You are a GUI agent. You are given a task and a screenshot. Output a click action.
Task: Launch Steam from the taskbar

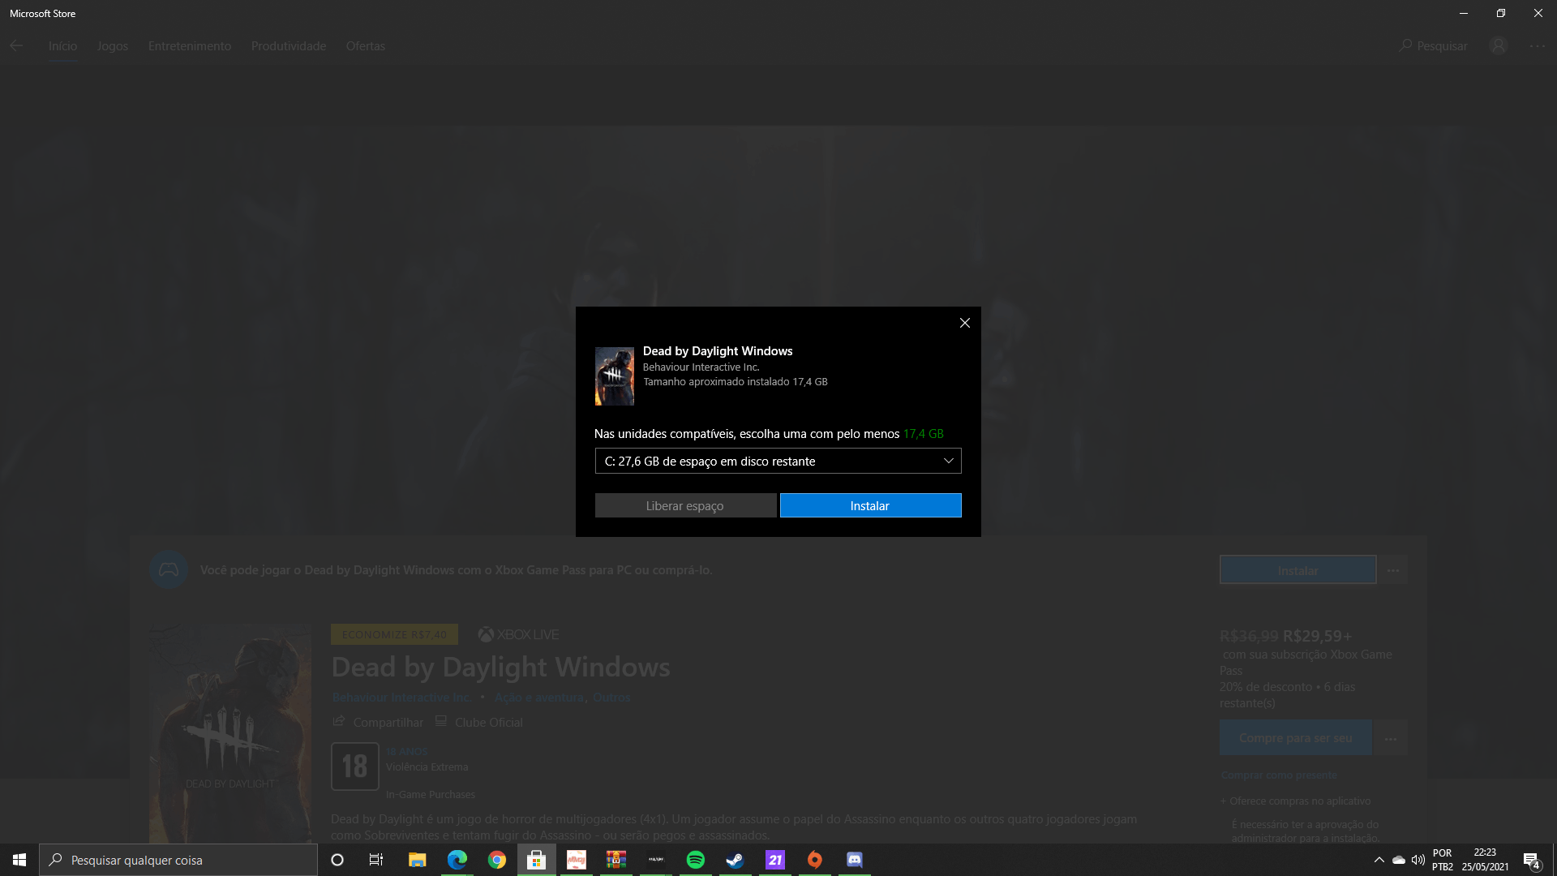click(x=735, y=860)
